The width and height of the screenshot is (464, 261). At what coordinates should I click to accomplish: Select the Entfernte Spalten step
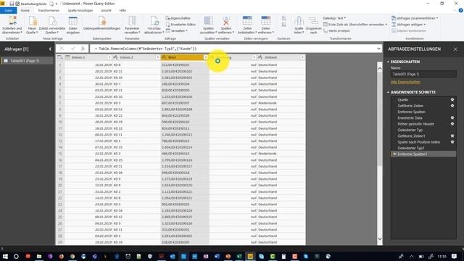(x=423, y=112)
